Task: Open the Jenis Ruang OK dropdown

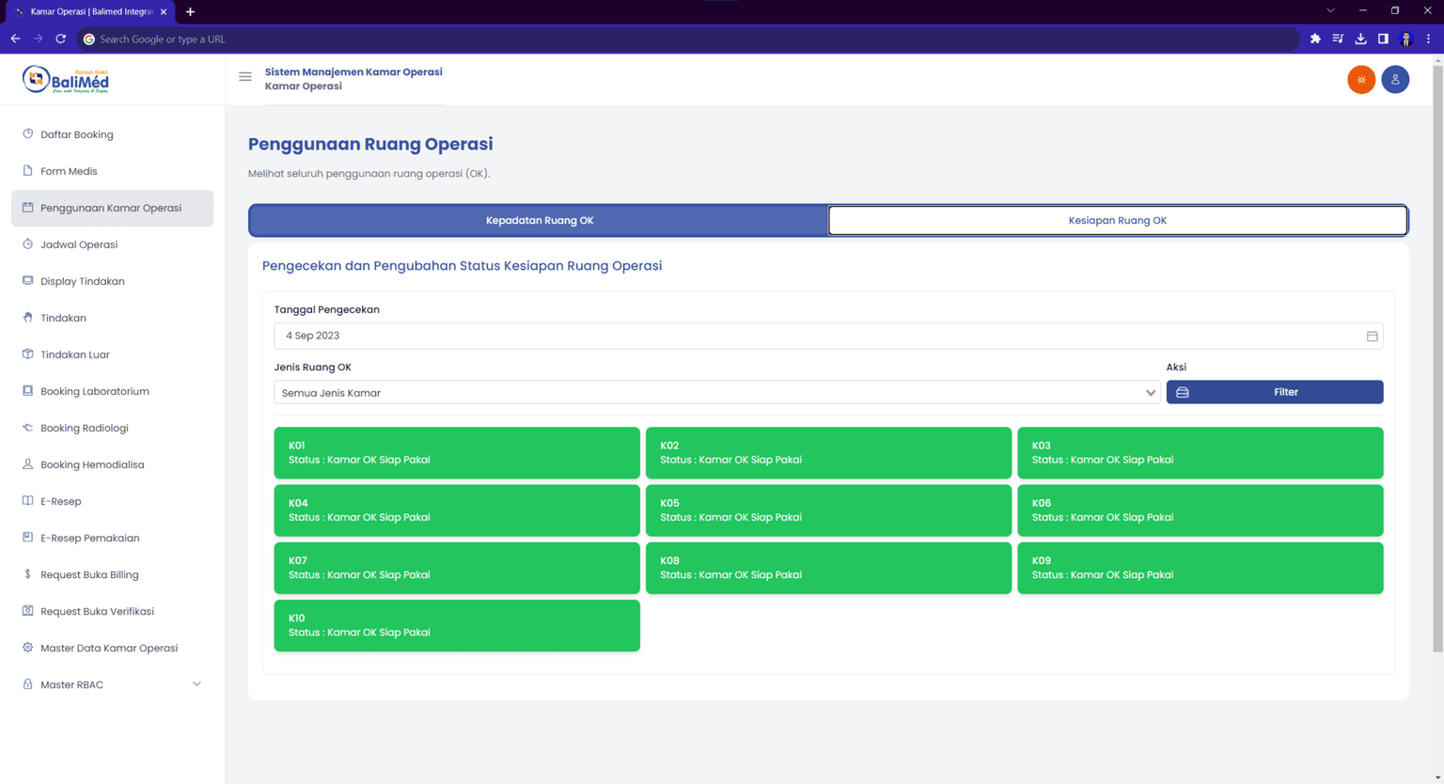Action: (x=718, y=393)
